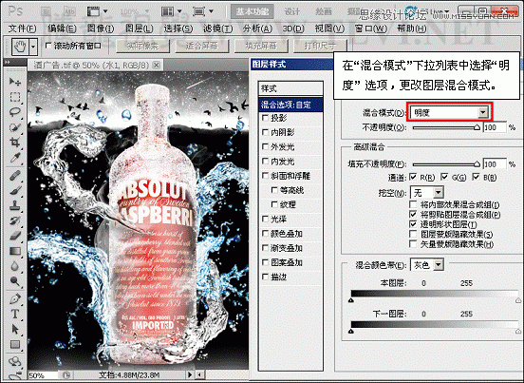Select the History Brush tool
The width and height of the screenshot is (524, 383).
14,220
